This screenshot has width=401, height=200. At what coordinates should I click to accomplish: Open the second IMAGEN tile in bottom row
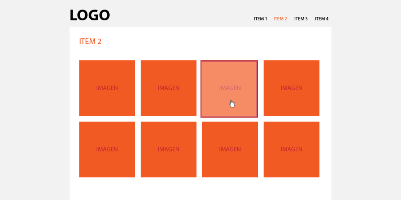[168, 149]
